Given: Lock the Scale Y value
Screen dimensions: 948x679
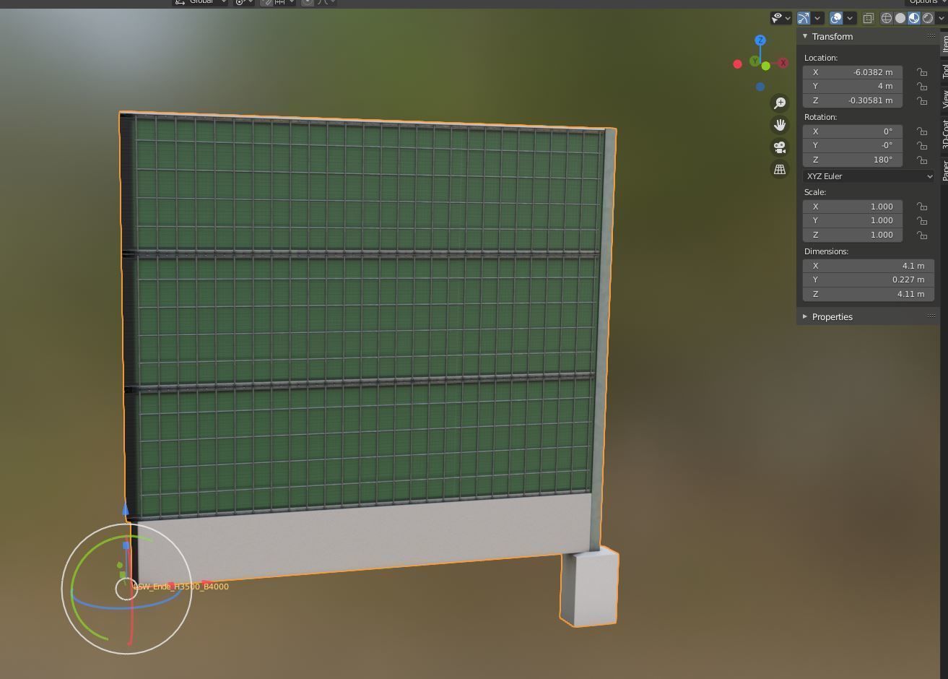Looking at the screenshot, I should [922, 220].
